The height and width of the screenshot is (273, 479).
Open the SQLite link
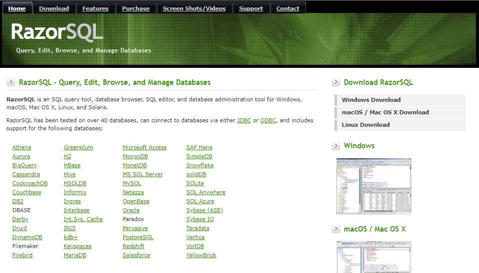tap(195, 183)
